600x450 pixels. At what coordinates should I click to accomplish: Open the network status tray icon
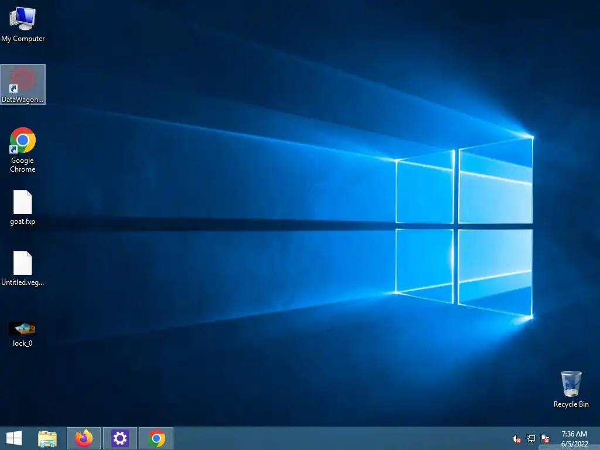tap(531, 439)
